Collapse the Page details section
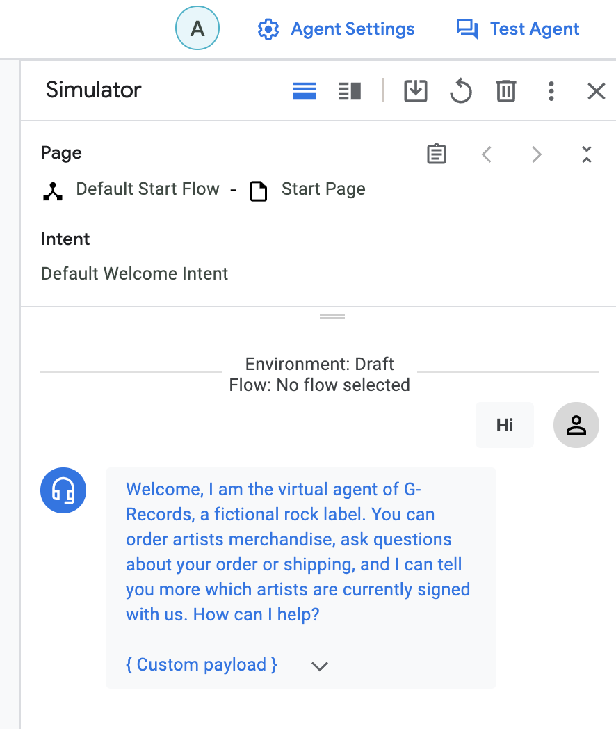Viewport: 616px width, 729px height. pyautogui.click(x=586, y=154)
